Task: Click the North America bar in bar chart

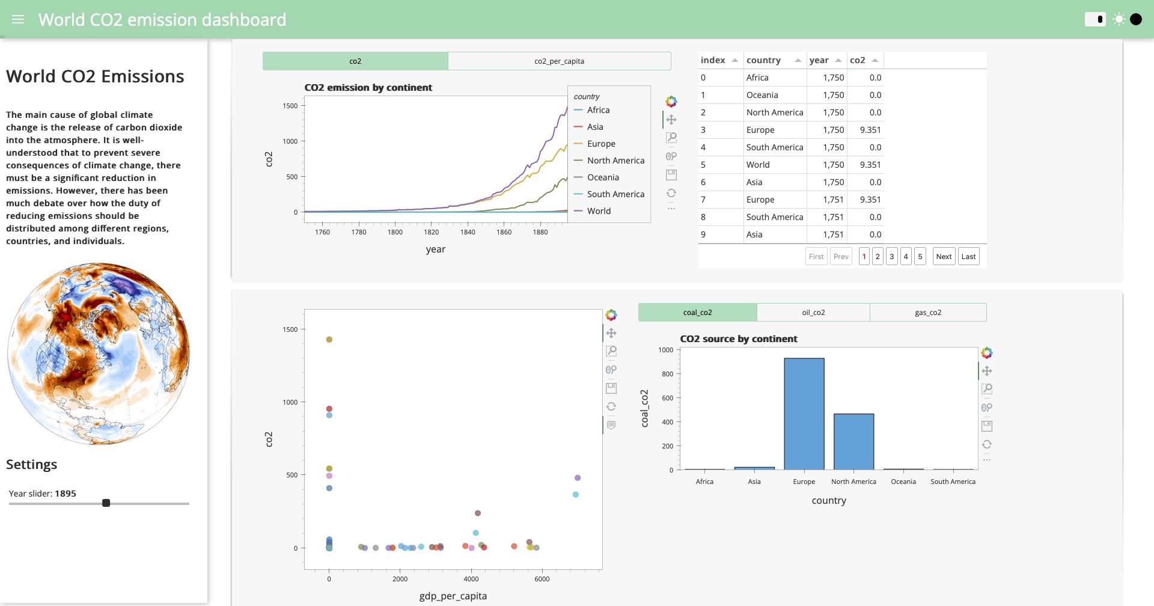Action: point(853,441)
